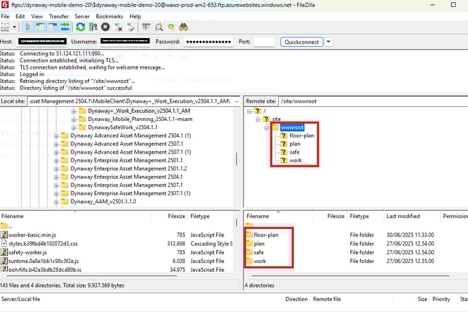
Task: Open the directory listing filters dialog
Action: 146,27
